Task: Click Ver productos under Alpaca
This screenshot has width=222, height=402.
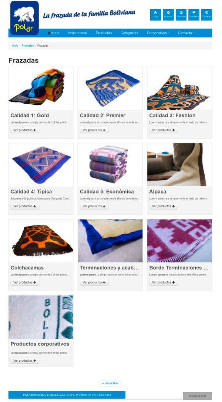Action: (x=164, y=206)
